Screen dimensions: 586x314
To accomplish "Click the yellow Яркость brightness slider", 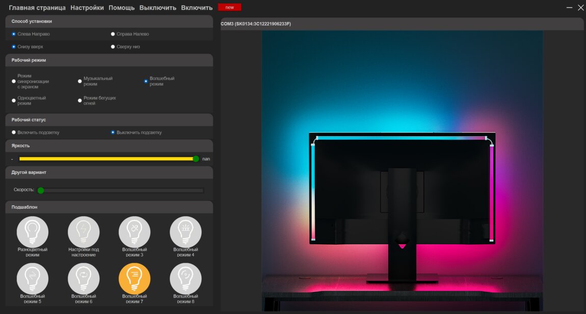I will click(107, 159).
